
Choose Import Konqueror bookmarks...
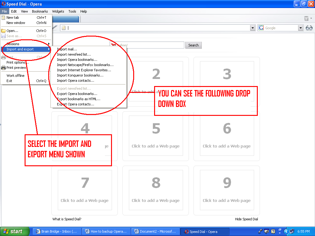(x=89, y=75)
